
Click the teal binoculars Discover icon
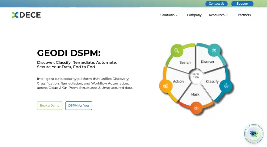(214, 50)
